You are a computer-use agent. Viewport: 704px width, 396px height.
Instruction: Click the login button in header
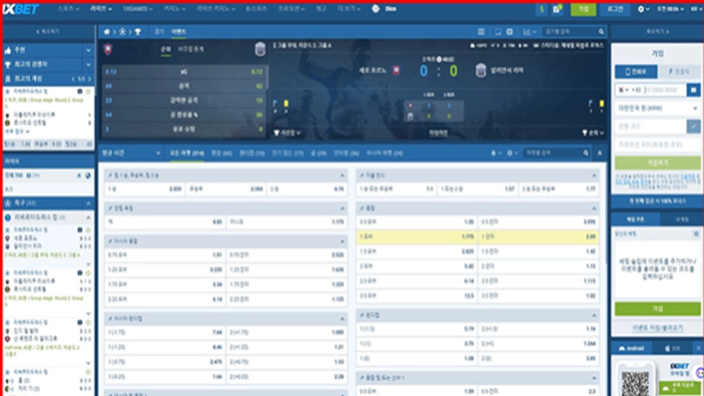pos(614,9)
